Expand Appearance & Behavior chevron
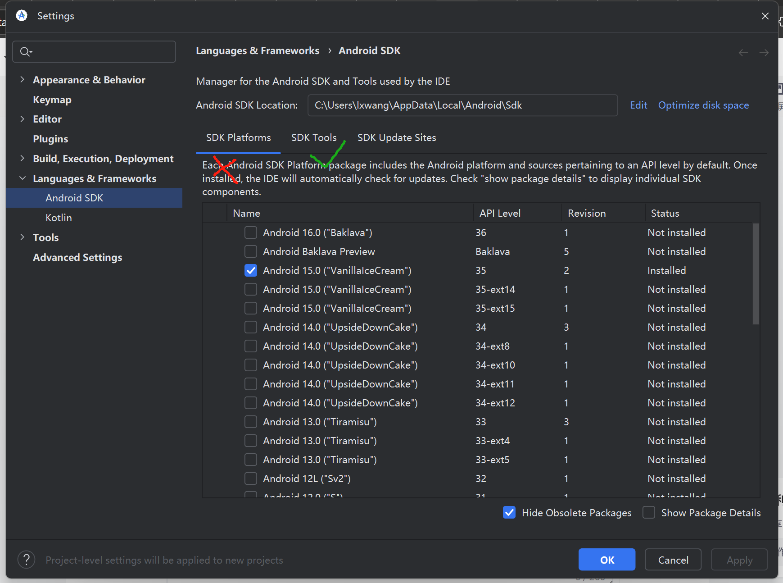This screenshot has height=583, width=783. tap(22, 80)
